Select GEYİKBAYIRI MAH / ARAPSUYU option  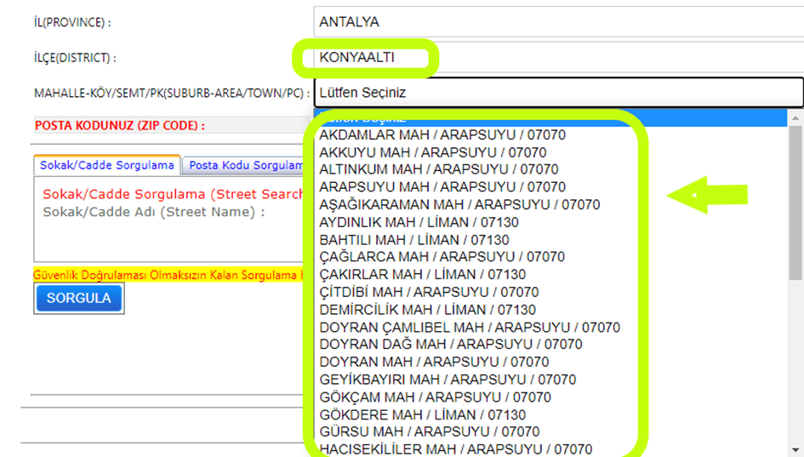(x=447, y=380)
